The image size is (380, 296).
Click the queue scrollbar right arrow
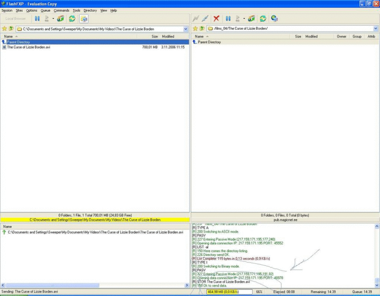click(187, 285)
